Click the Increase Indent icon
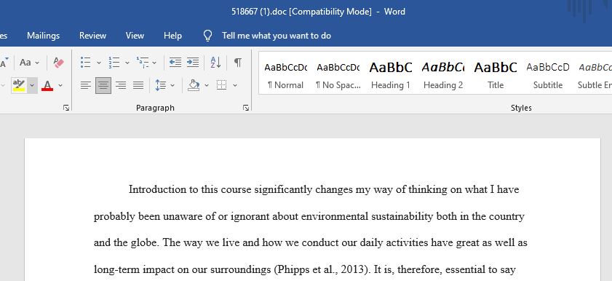This screenshot has width=612, height=281. click(x=193, y=63)
